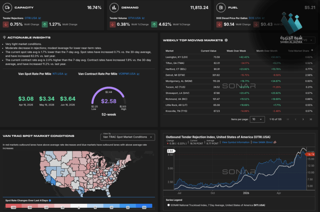Open the NTI.USA ticker link
This screenshot has height=212, width=320.
click(x=58, y=74)
